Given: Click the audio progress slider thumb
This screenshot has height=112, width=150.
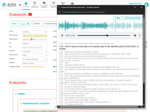Looking at the screenshot, I should [x=107, y=35].
